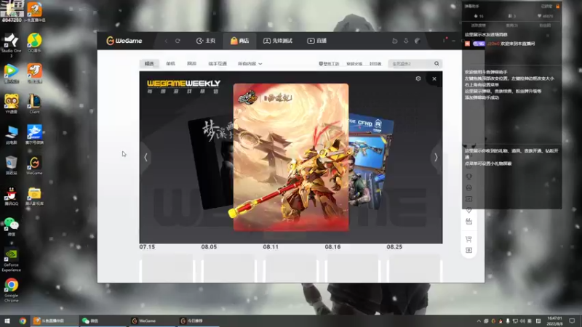
Task: Click the 穿越火线 link
Action: [x=354, y=64]
